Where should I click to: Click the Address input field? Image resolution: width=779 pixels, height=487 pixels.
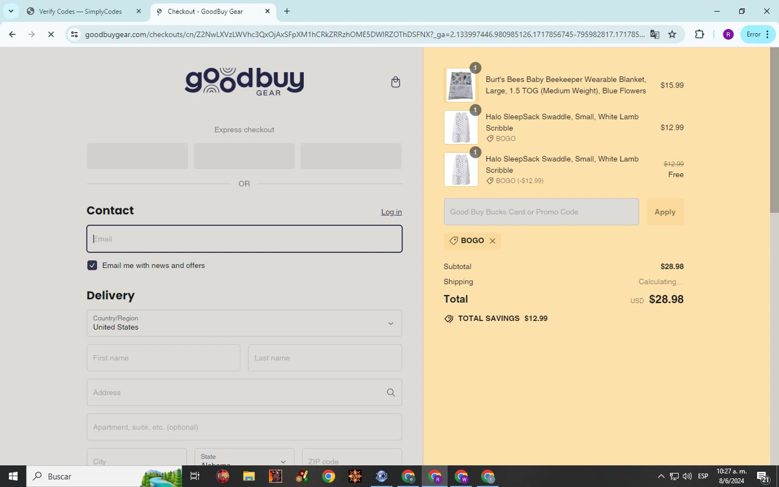pyautogui.click(x=244, y=393)
